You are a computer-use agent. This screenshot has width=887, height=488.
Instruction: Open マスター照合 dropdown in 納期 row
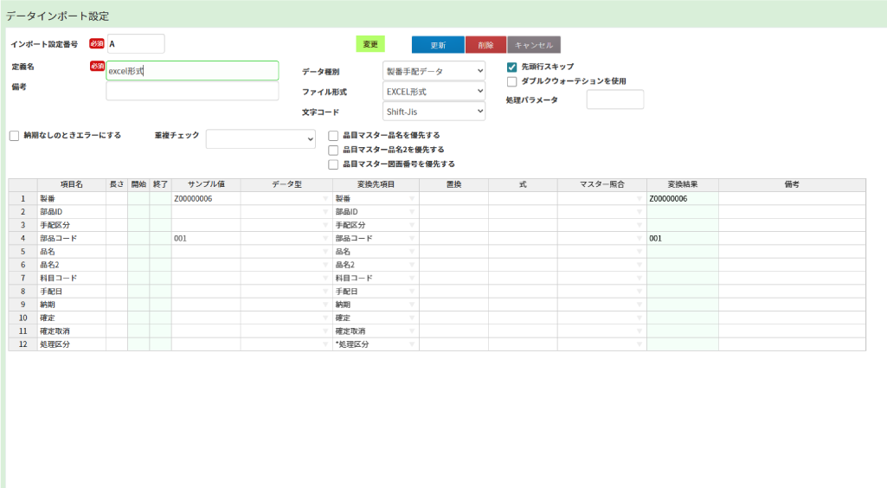(640, 305)
